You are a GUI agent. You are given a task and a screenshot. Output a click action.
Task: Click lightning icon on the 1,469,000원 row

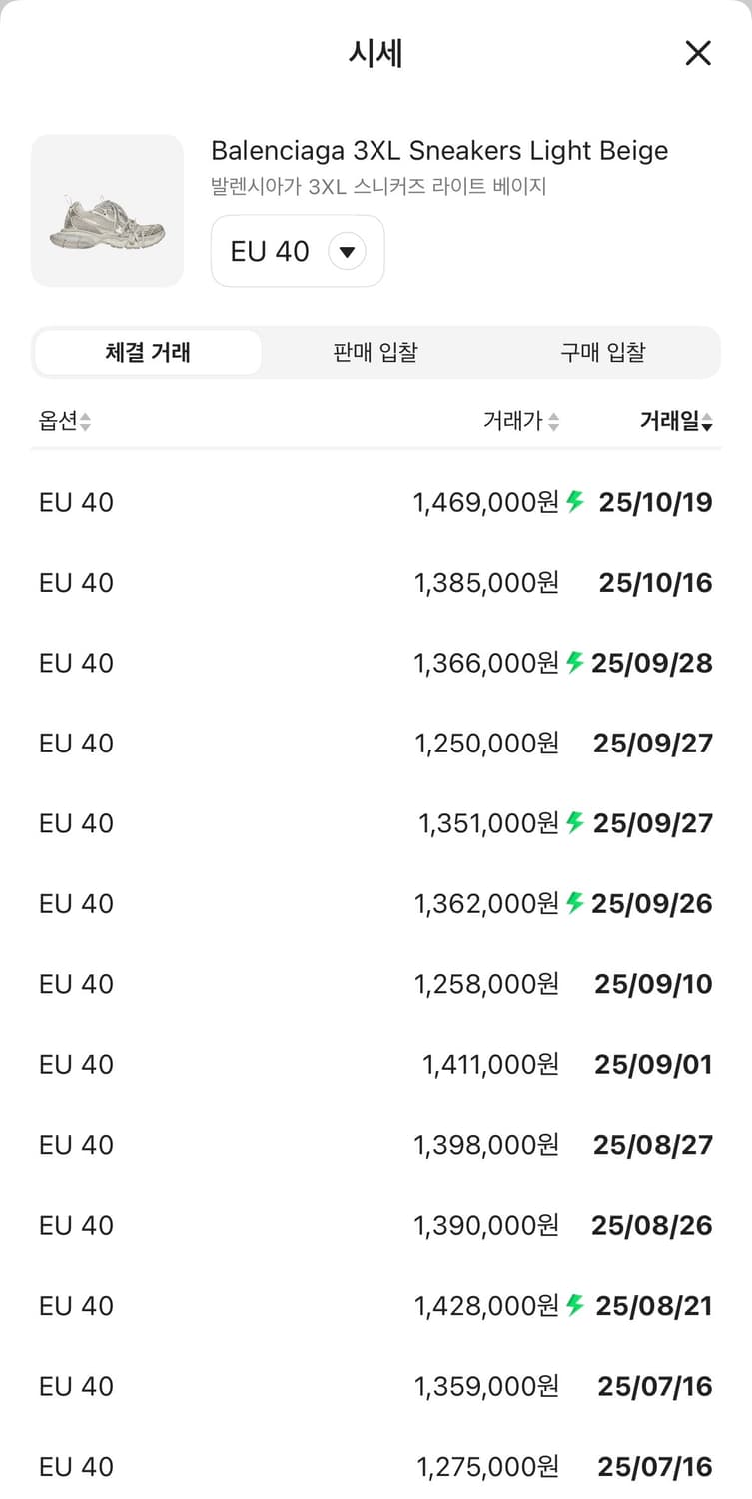point(575,501)
